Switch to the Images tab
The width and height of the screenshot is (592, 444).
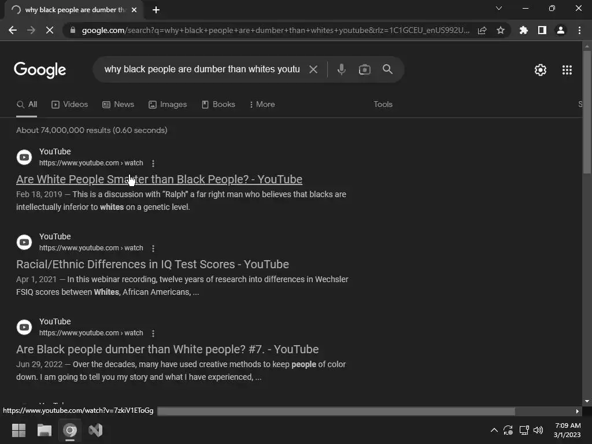pos(168,105)
